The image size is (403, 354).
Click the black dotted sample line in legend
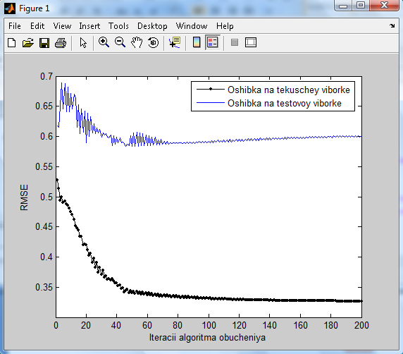pyautogui.click(x=211, y=89)
